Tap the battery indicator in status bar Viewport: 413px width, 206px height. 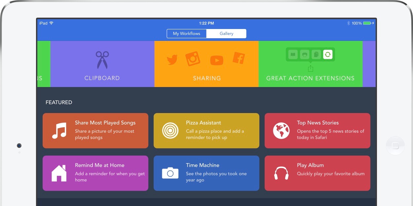(x=367, y=23)
